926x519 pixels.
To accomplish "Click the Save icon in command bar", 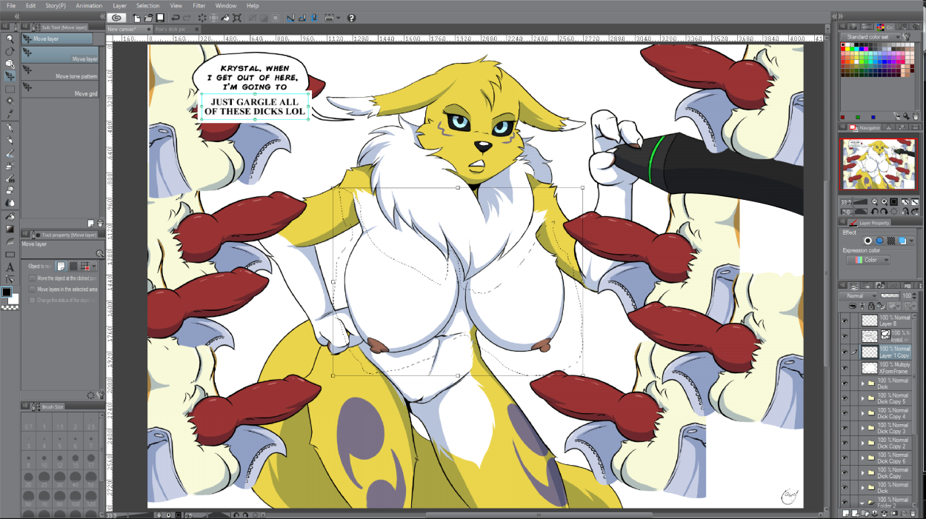I will (x=159, y=17).
